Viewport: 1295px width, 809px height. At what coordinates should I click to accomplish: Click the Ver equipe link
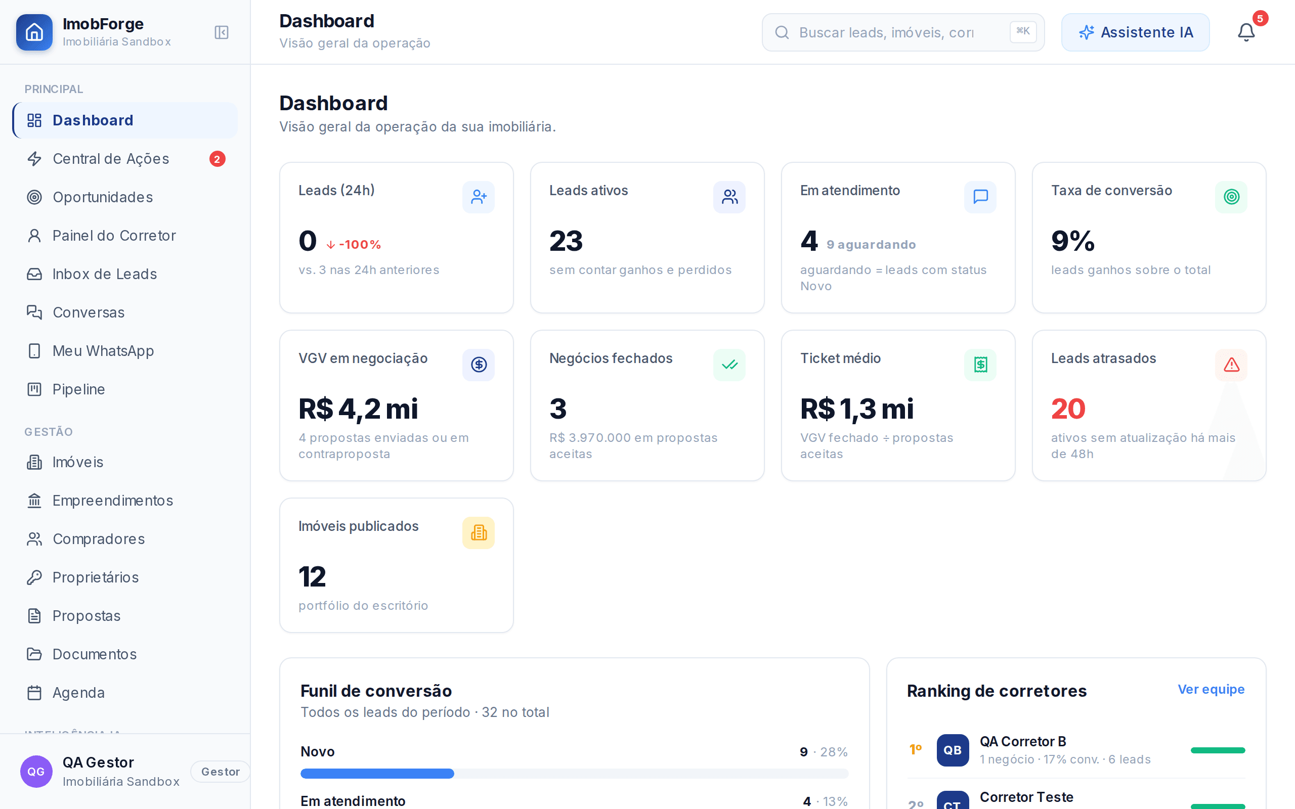pos(1211,689)
